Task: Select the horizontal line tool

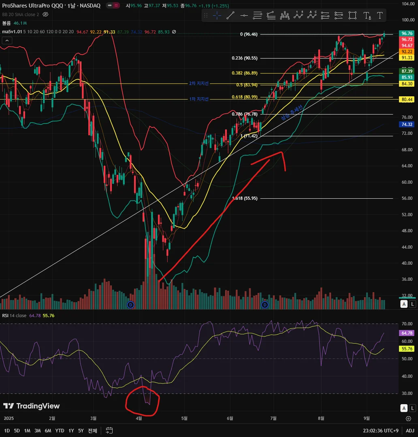Action: pyautogui.click(x=244, y=16)
